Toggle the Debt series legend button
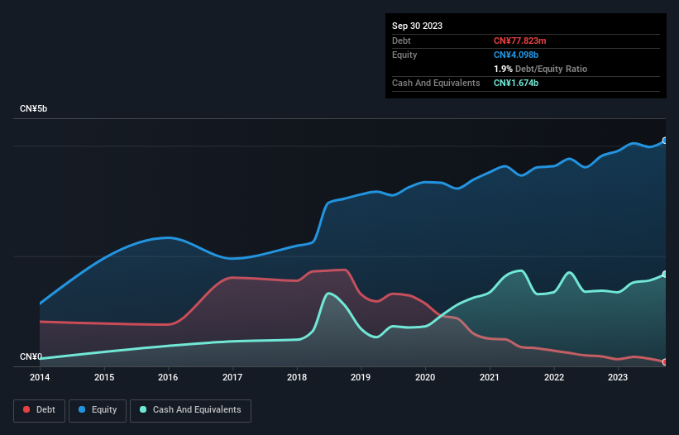The image size is (679, 435). pyautogui.click(x=39, y=410)
